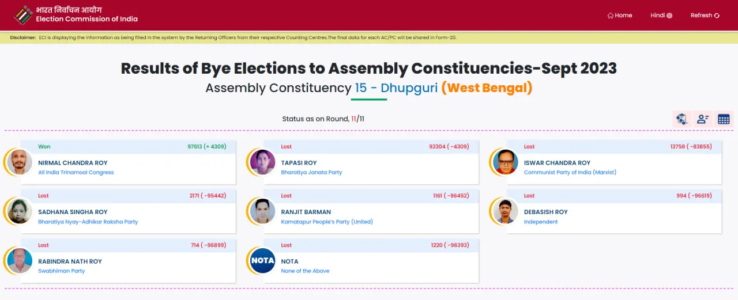Click the Bharatiya Janata Party label
Screen dimensions: 738x300
click(311, 172)
